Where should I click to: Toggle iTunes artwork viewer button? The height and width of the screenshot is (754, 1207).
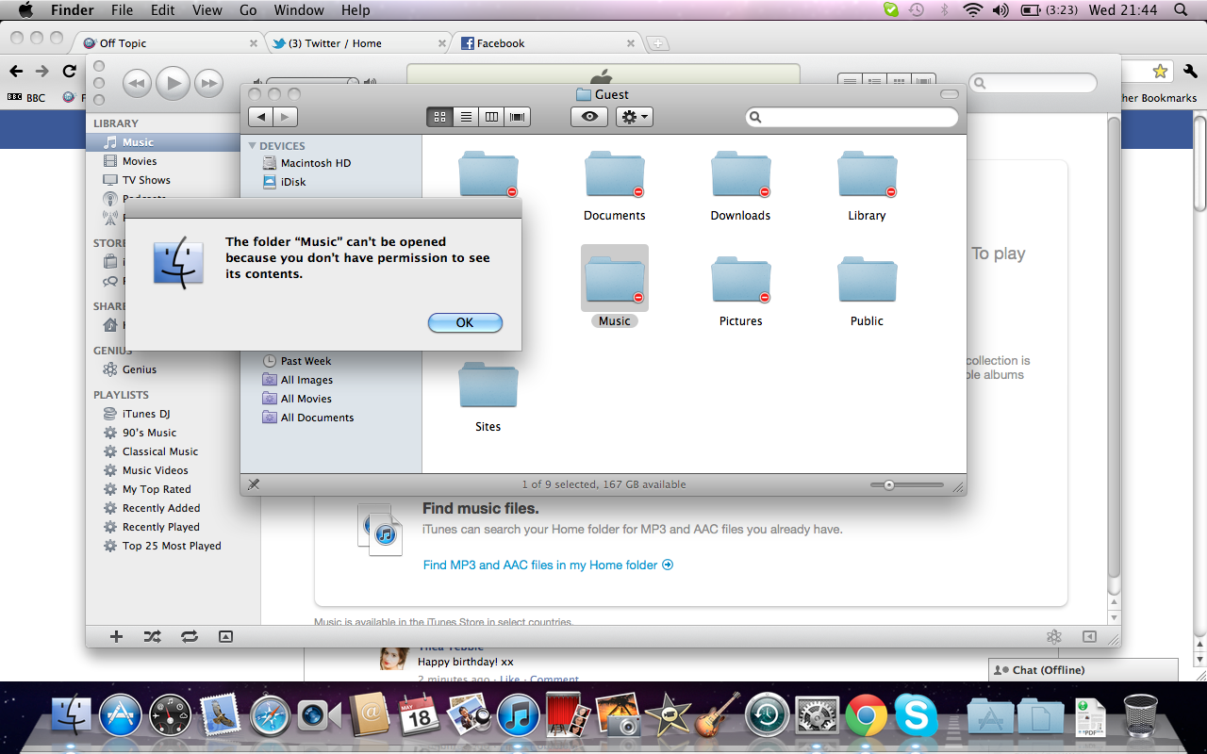pyautogui.click(x=225, y=636)
